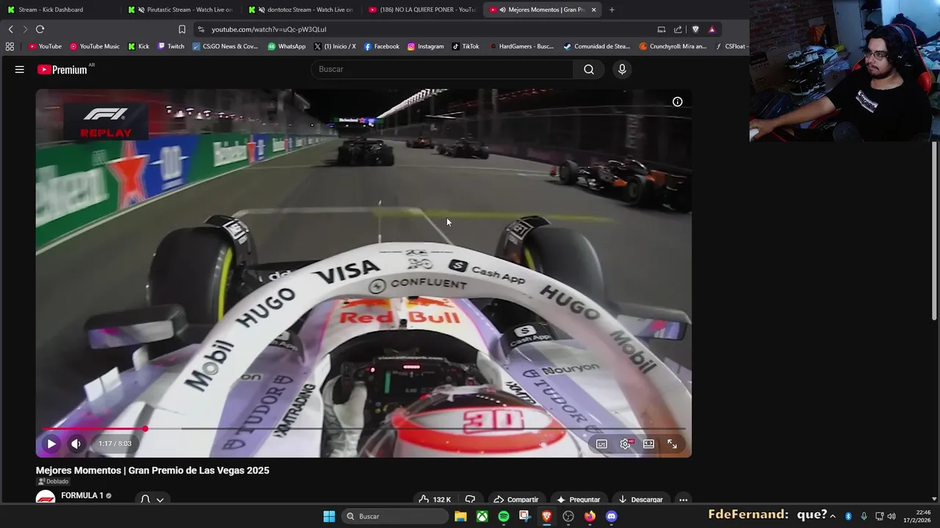Open a new browser tab
Viewport: 940px width, 528px height.
point(612,10)
